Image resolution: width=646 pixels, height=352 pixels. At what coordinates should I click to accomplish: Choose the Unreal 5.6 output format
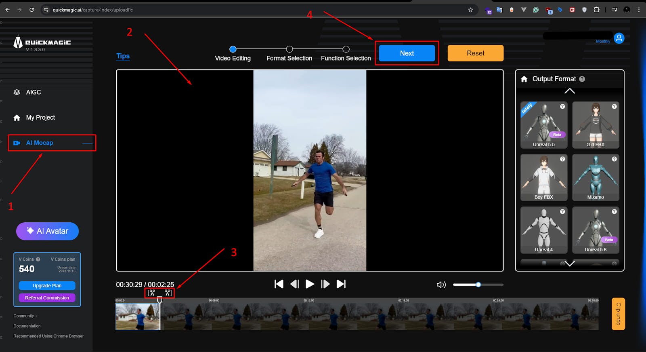coord(596,230)
